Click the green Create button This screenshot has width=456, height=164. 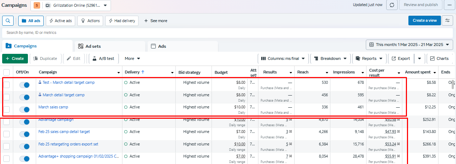[x=15, y=58]
